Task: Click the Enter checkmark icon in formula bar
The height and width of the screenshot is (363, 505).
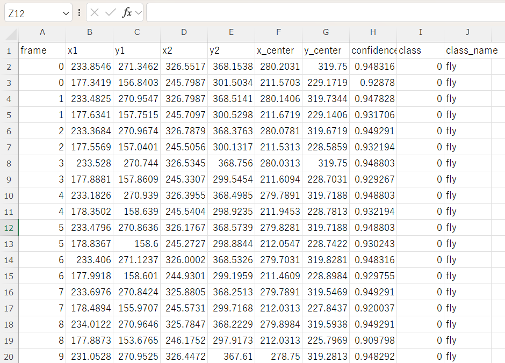Action: [x=111, y=13]
